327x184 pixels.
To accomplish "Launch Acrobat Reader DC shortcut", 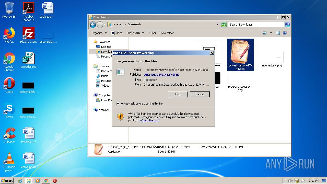I will (x=28, y=11).
